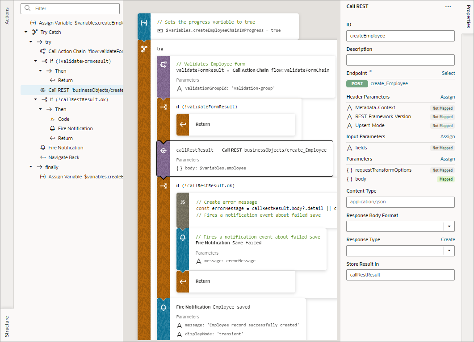Click the ID field containing createEmployee
Screen dimensions: 474x342
click(400, 36)
